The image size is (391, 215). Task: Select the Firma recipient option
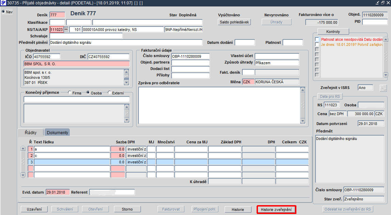[70, 93]
